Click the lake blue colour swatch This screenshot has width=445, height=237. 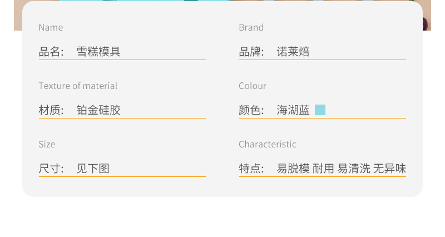320,110
